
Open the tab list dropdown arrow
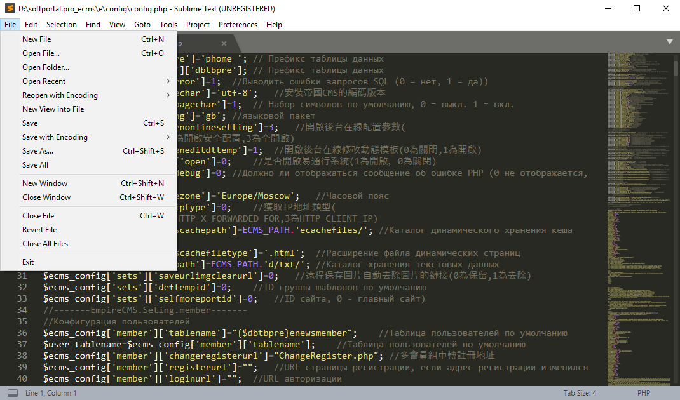click(670, 42)
